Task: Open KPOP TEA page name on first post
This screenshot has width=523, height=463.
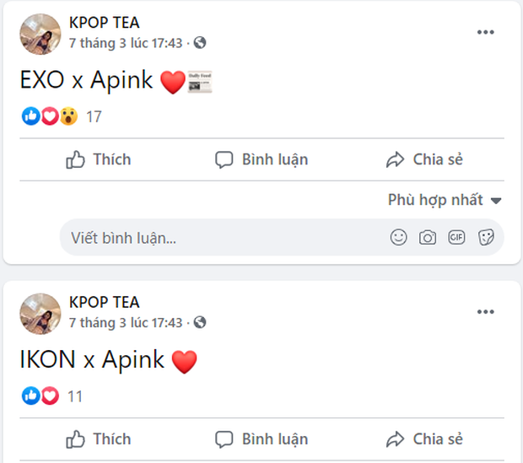Action: point(104,23)
